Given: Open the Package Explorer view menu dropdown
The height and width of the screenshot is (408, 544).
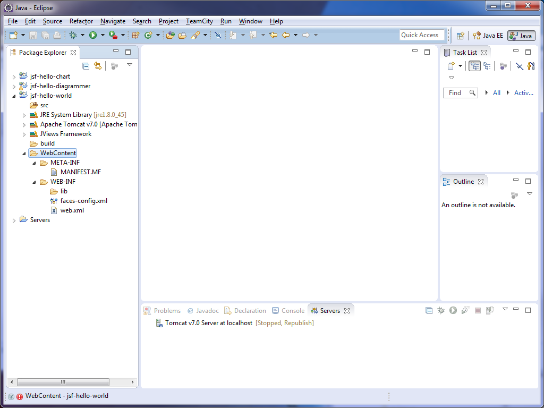Looking at the screenshot, I should point(130,65).
